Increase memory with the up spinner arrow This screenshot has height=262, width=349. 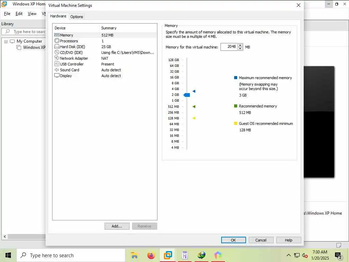(240, 45)
